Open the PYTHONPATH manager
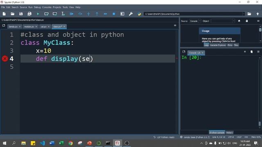 click(x=139, y=14)
